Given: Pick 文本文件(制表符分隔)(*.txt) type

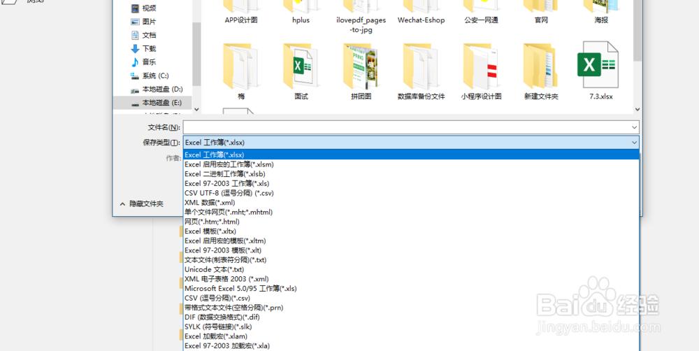Looking at the screenshot, I should [411, 259].
